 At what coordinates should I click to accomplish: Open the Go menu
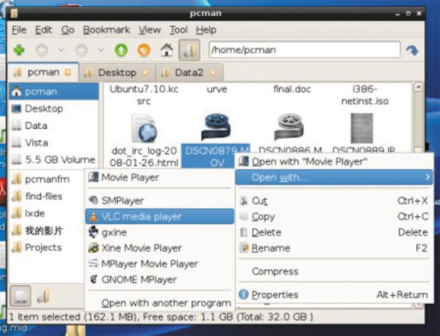(68, 30)
